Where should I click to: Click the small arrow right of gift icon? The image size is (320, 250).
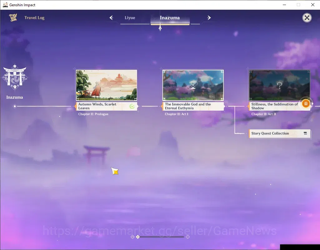pyautogui.click(x=312, y=103)
